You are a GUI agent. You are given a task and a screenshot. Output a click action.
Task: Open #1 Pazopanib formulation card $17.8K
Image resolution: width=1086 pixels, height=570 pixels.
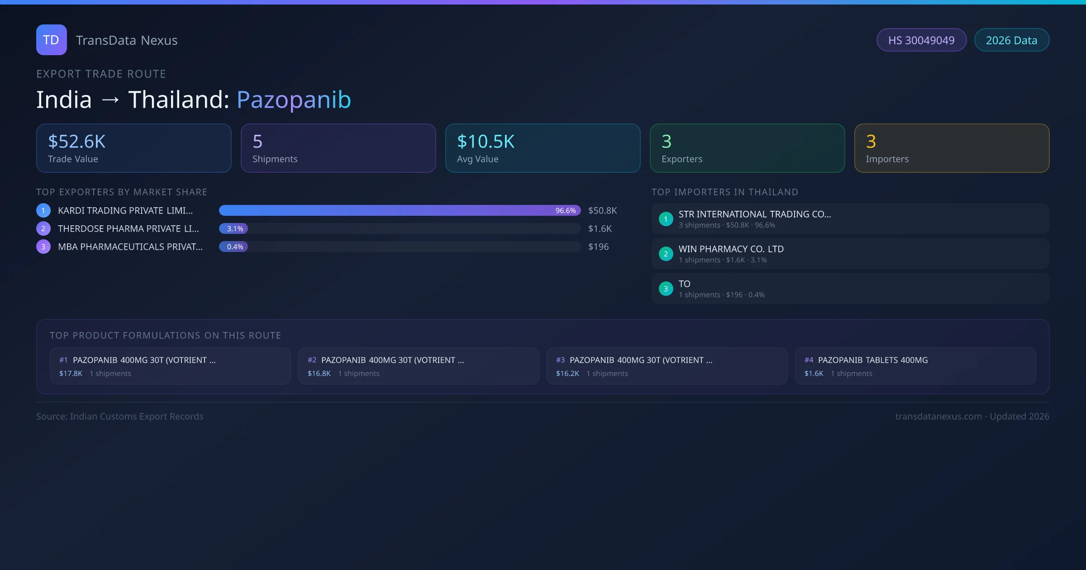coord(170,366)
